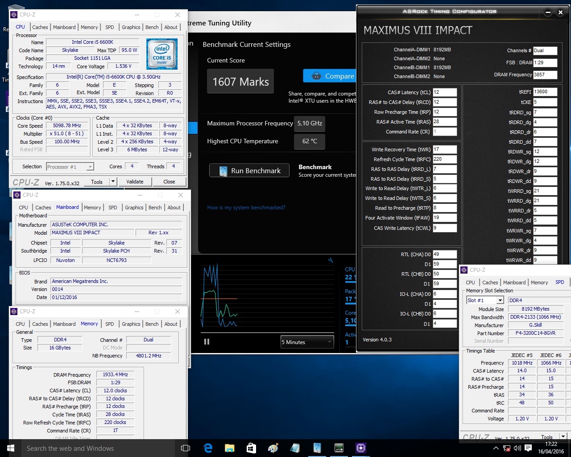Open the Processor #1 selection dropdown

pyautogui.click(x=70, y=166)
